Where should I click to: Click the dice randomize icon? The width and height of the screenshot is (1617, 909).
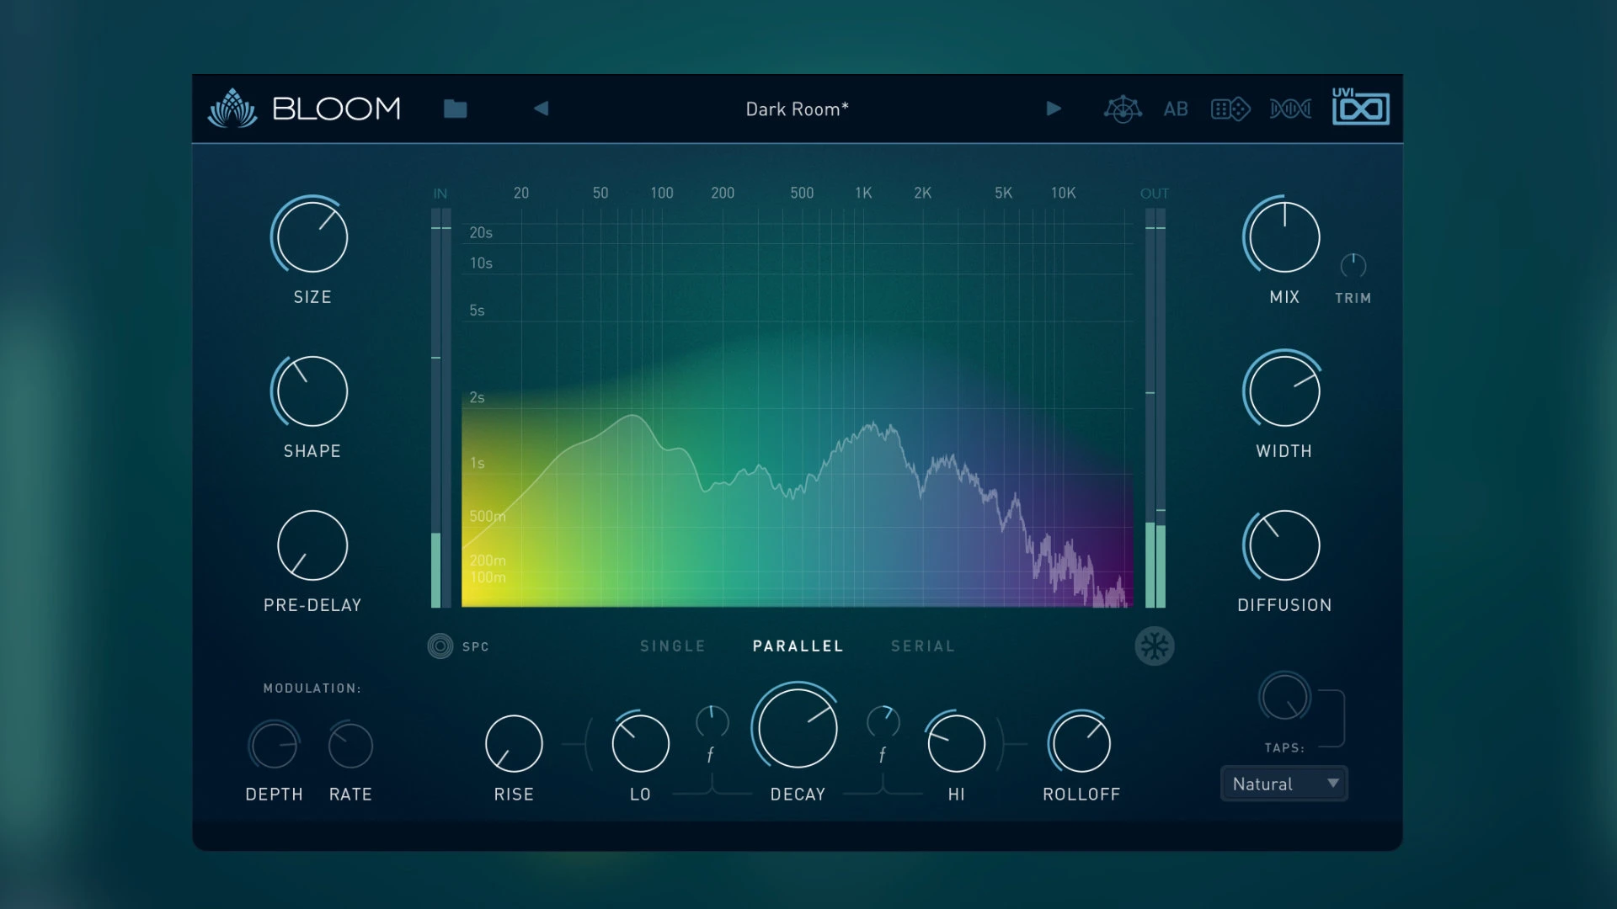[x=1230, y=109]
